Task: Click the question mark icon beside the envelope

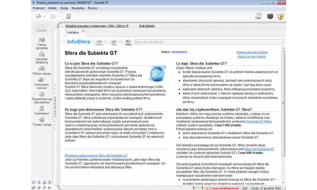Action: coord(202,188)
